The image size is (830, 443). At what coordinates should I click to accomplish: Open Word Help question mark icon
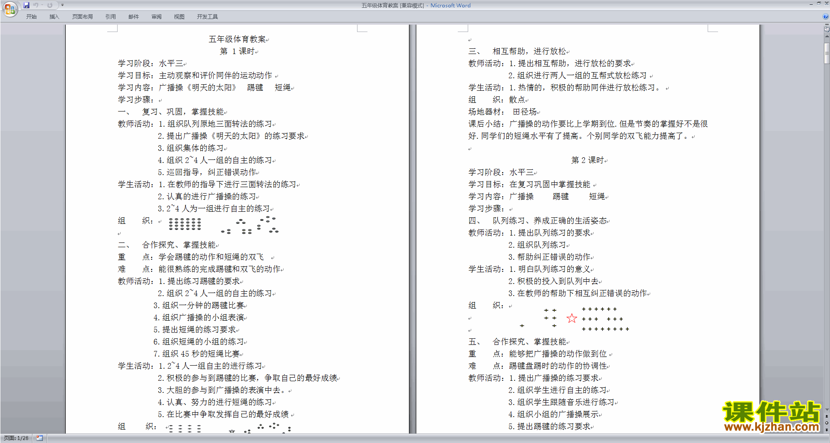[825, 16]
